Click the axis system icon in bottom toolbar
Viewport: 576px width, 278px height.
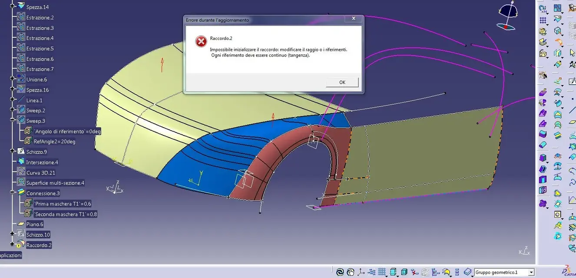tap(361, 272)
